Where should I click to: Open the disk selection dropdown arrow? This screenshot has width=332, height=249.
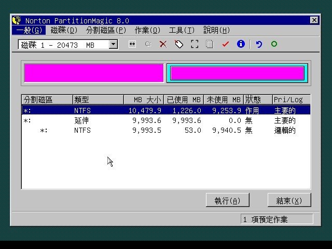(113, 45)
